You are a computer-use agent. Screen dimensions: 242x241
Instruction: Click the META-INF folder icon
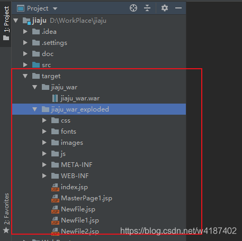click(x=55, y=165)
